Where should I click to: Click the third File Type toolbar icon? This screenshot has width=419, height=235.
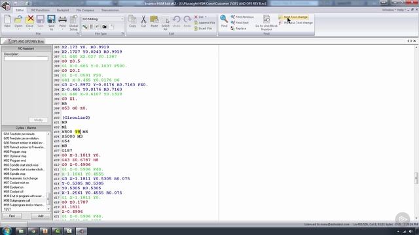(98, 27)
